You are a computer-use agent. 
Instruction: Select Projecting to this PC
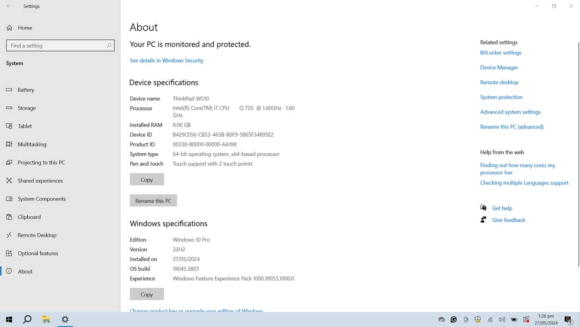pyautogui.click(x=41, y=162)
